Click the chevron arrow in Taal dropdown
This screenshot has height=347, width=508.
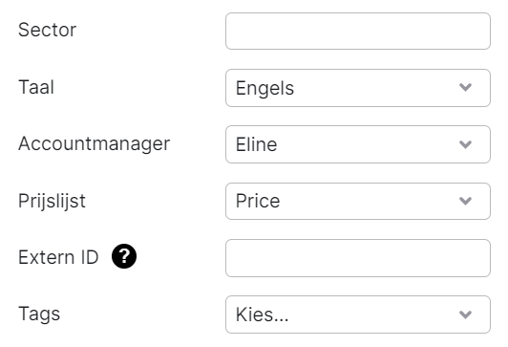465,87
